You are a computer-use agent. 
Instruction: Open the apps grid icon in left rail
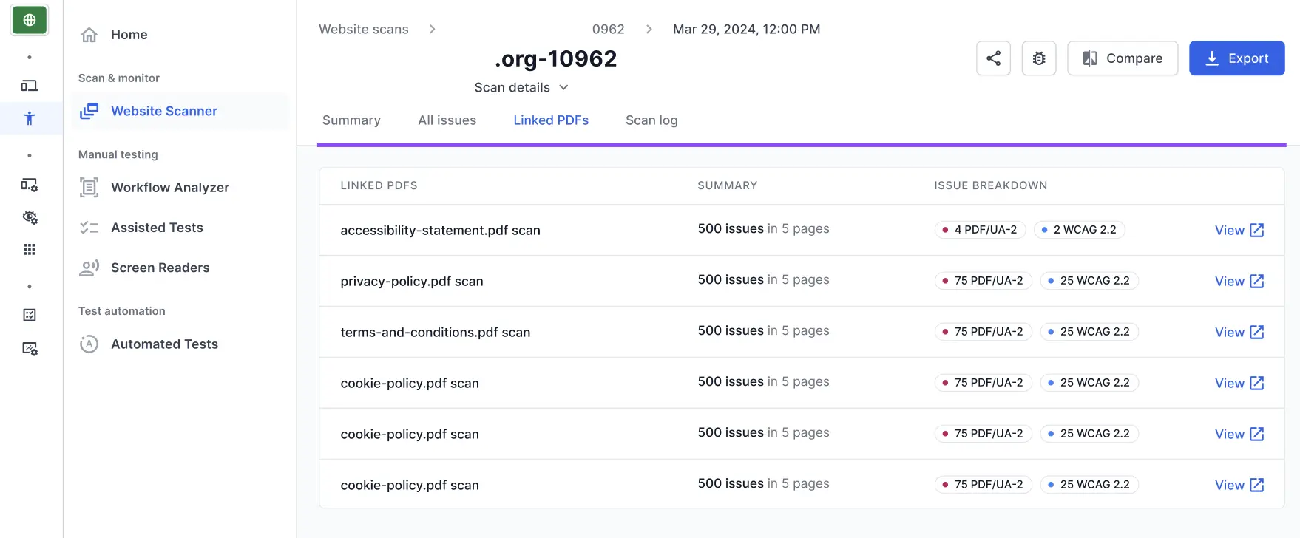(x=30, y=250)
